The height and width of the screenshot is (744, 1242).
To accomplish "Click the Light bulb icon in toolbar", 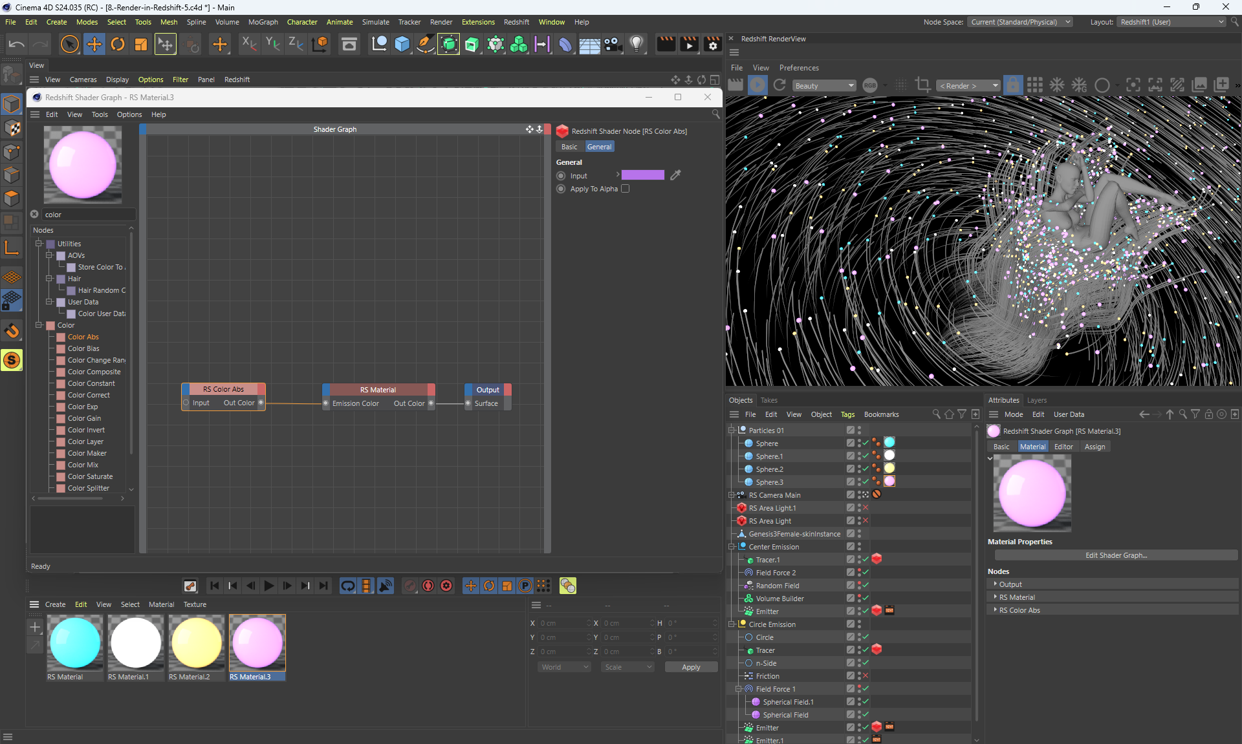I will click(x=637, y=45).
